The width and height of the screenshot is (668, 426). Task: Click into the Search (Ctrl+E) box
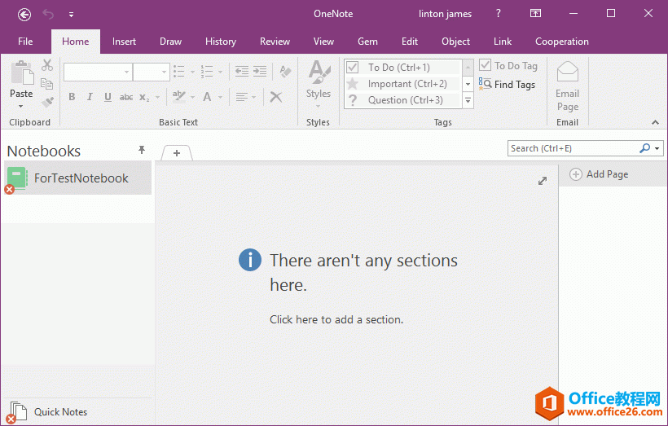(573, 148)
